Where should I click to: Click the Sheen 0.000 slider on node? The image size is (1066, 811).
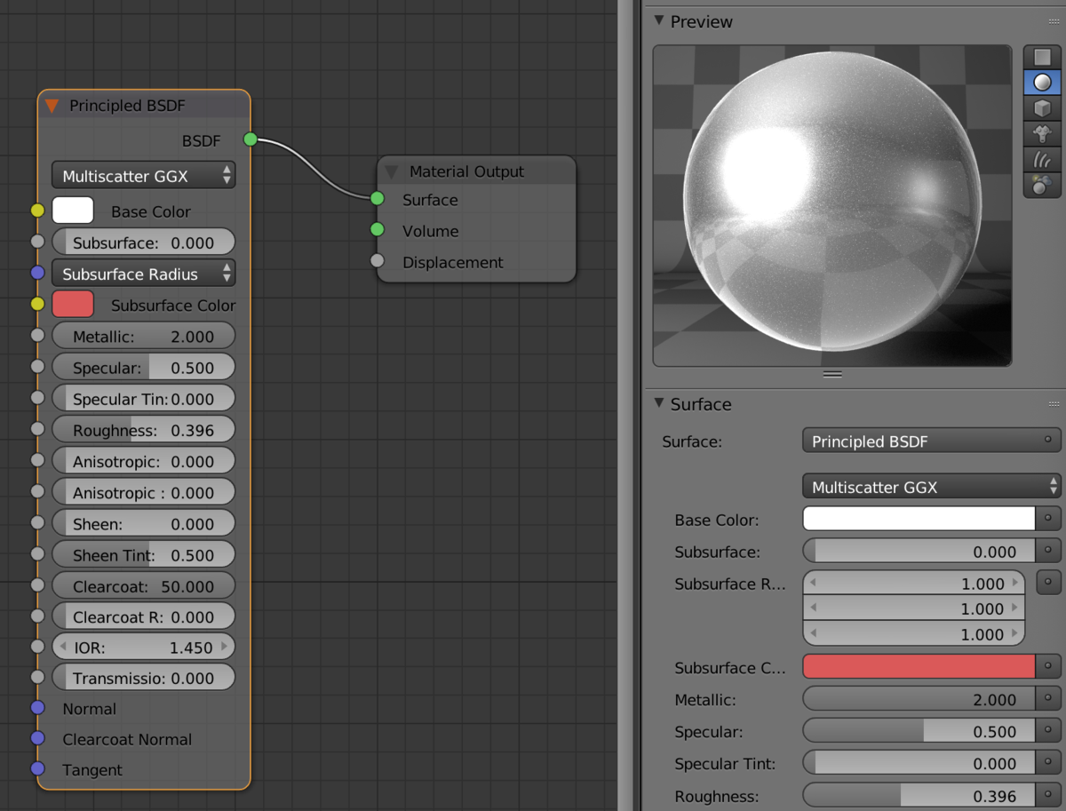tap(143, 523)
